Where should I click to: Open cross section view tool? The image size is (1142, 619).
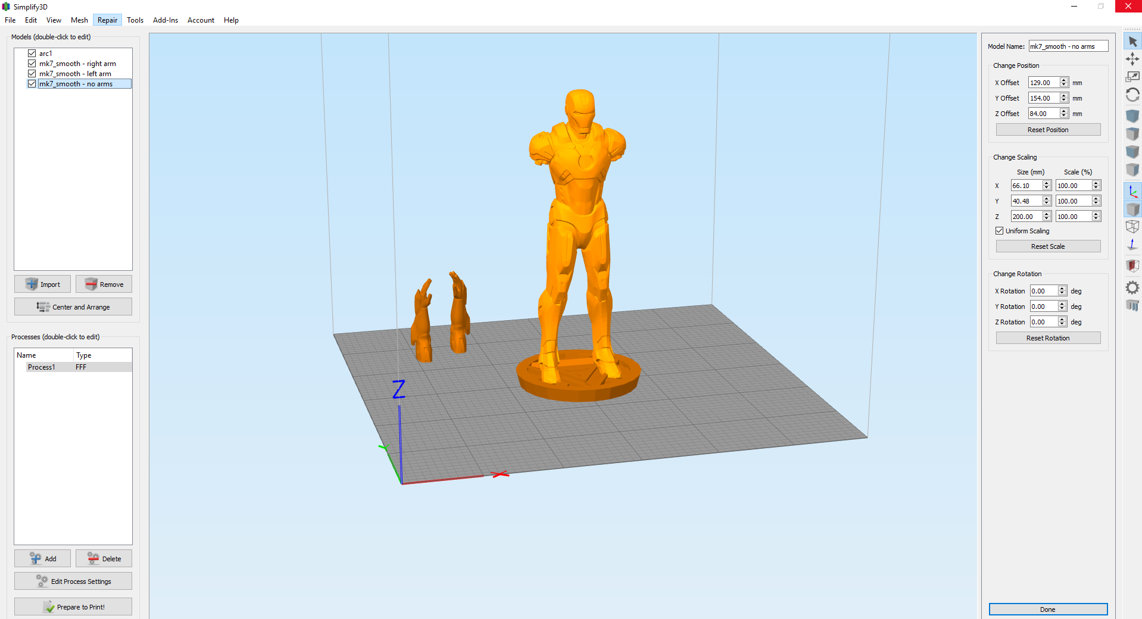(1132, 265)
